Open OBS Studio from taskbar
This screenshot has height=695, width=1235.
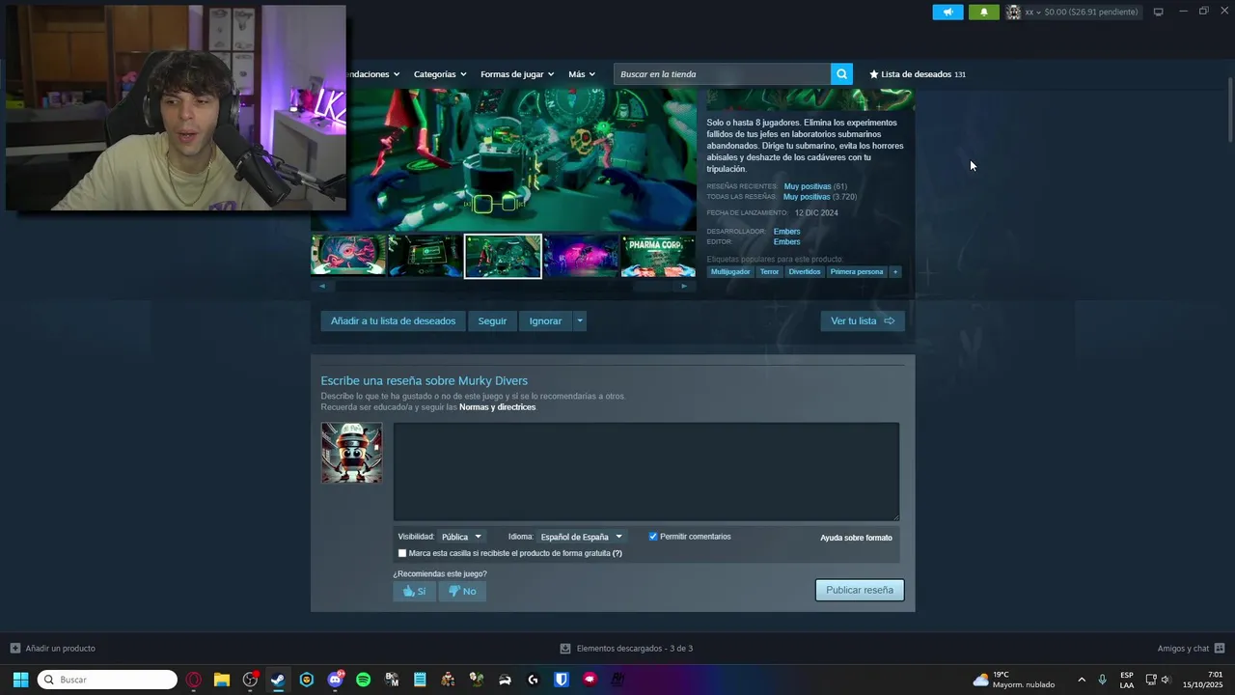click(x=250, y=680)
